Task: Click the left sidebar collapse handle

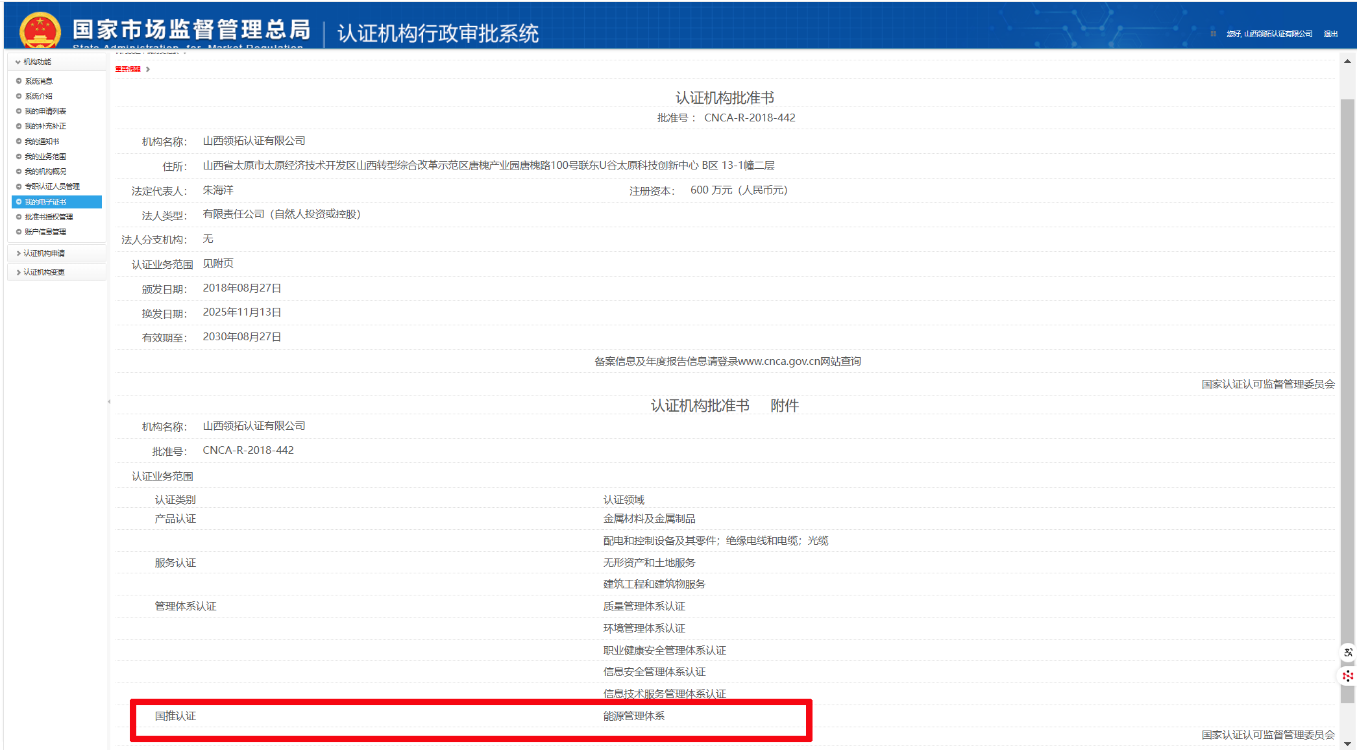Action: click(x=109, y=401)
